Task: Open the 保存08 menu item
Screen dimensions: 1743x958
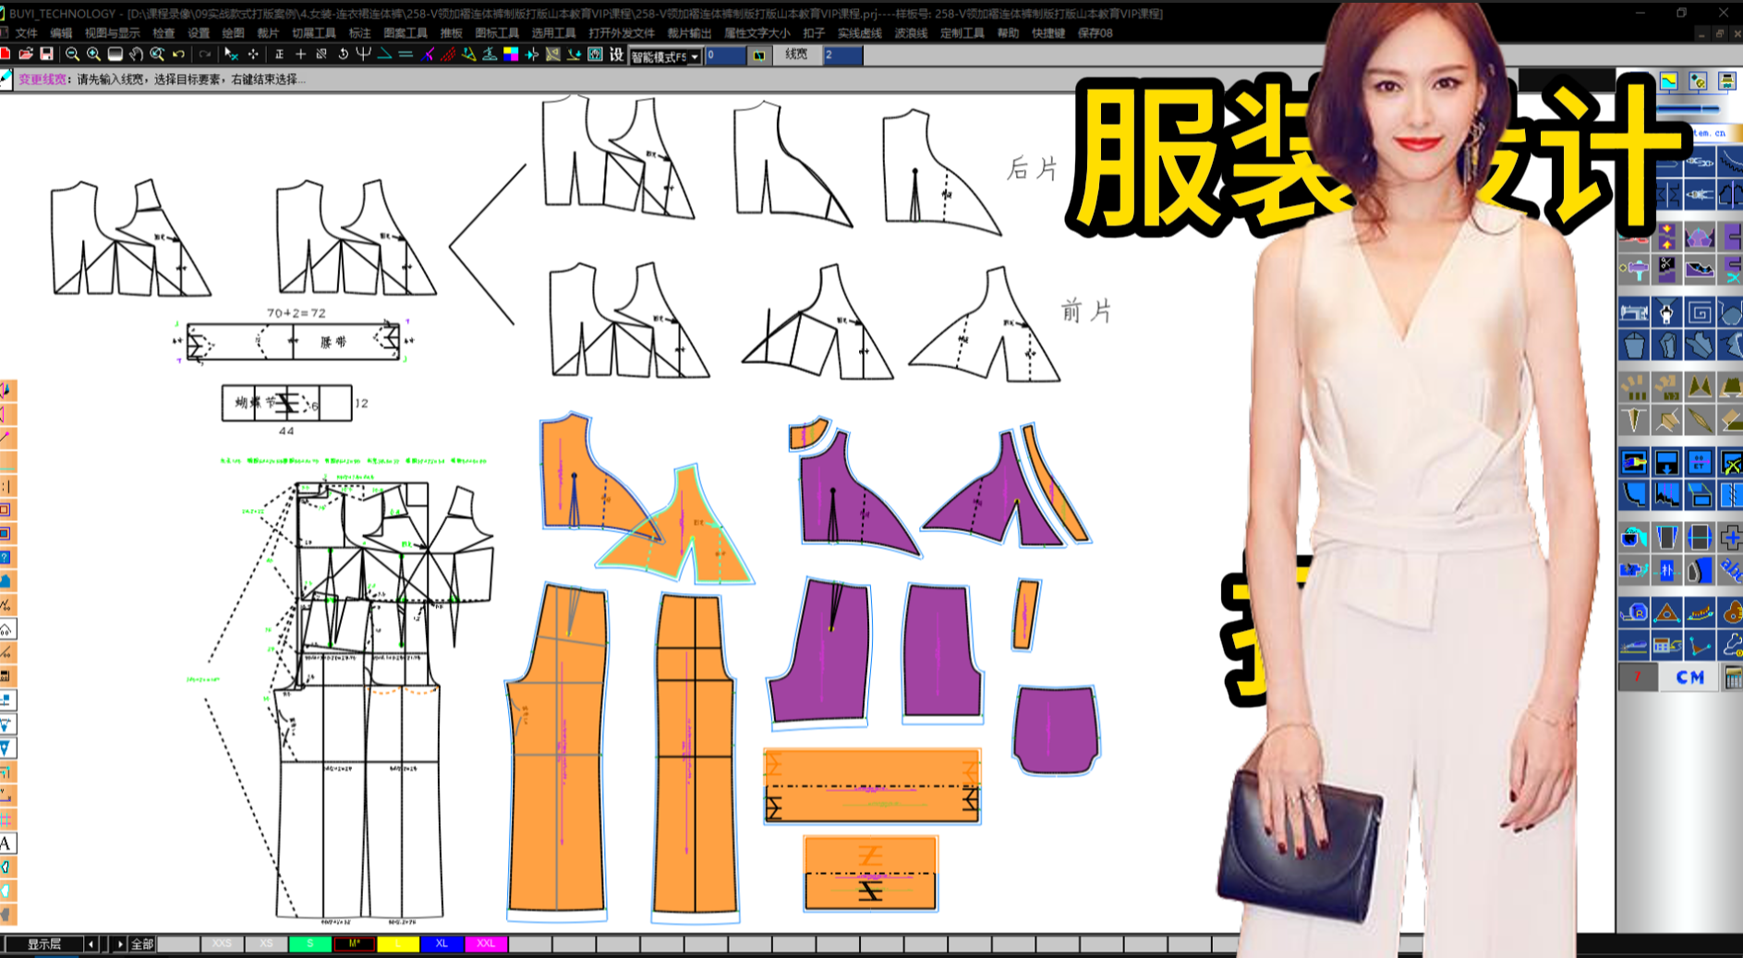Action: 1095,33
